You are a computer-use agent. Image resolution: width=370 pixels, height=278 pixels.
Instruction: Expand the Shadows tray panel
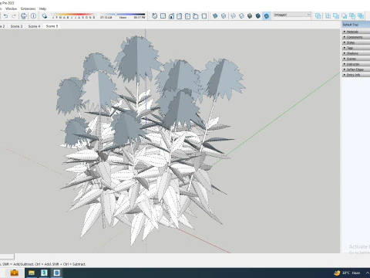point(356,53)
